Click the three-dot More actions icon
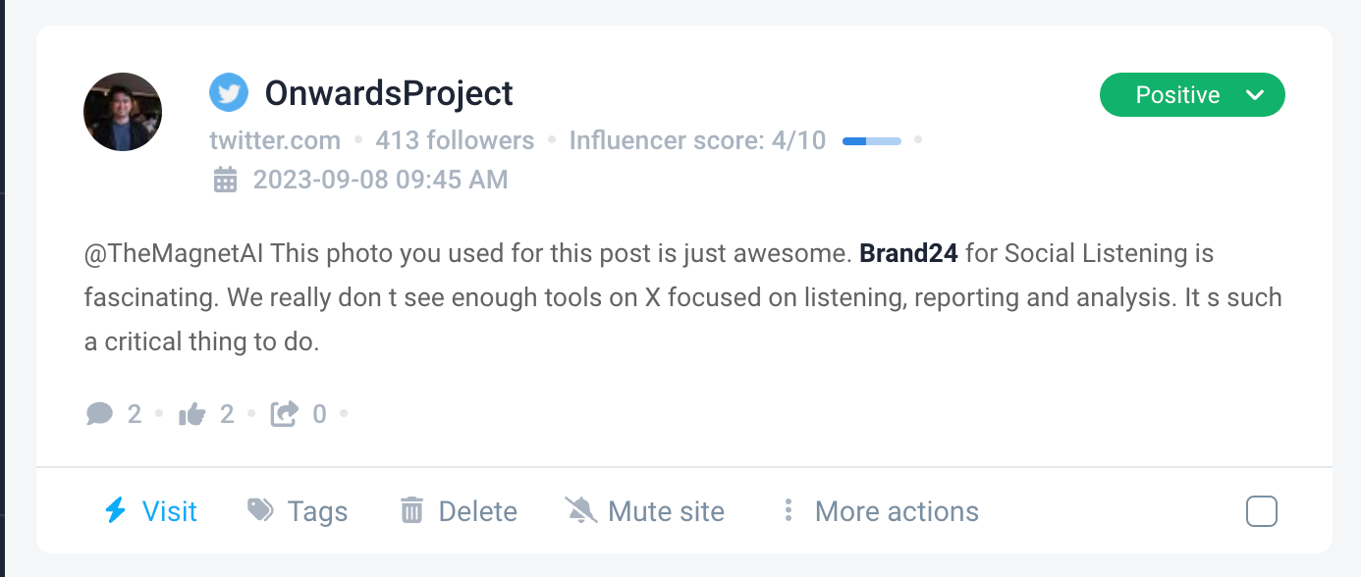Image resolution: width=1361 pixels, height=577 pixels. (x=788, y=510)
